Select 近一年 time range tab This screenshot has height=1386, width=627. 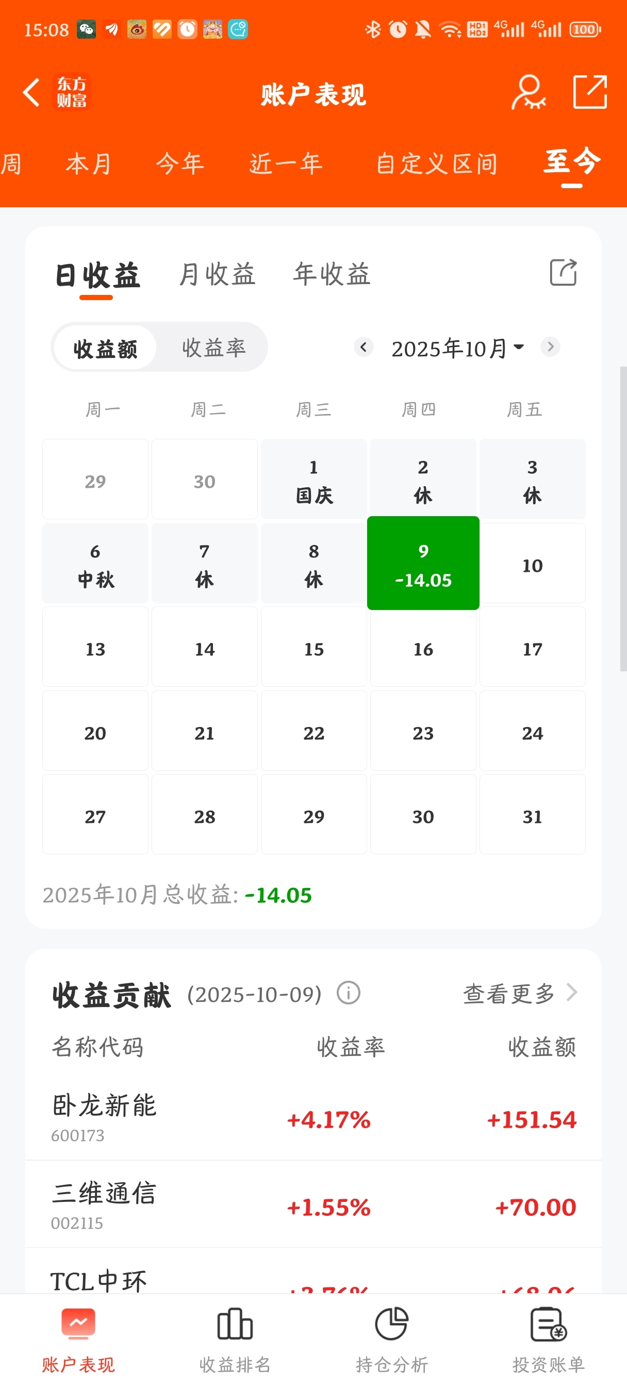point(286,163)
